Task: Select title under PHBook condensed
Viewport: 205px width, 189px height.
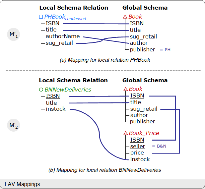Action: 51,30
